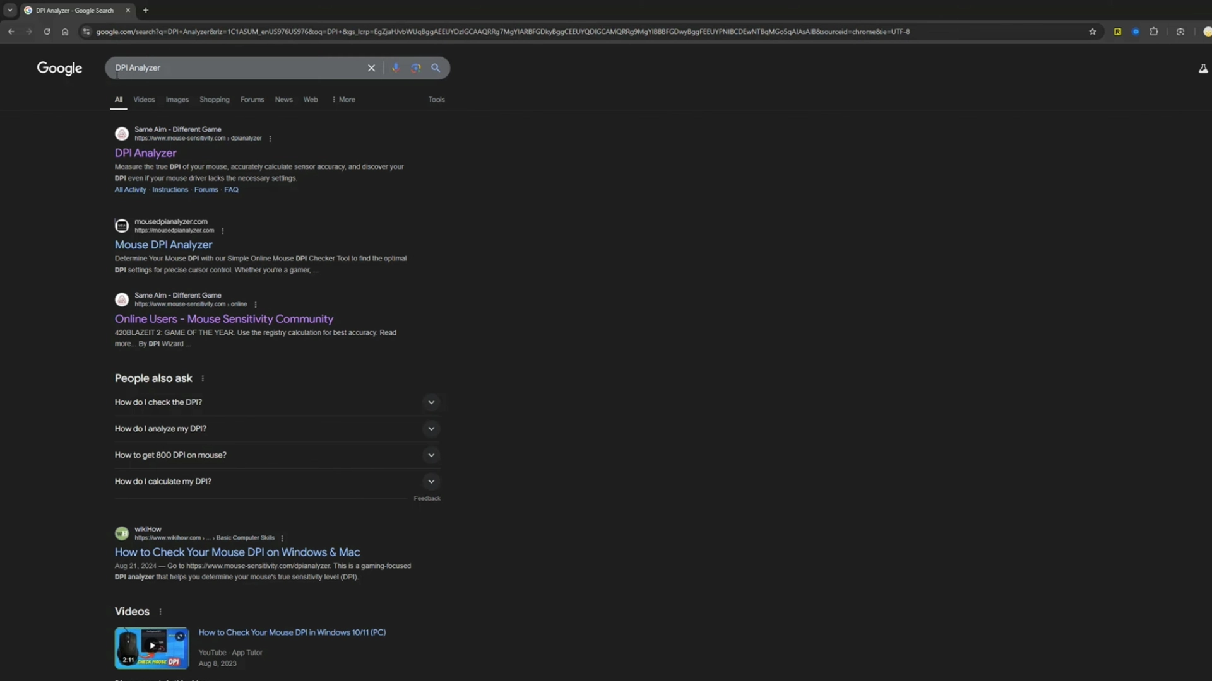This screenshot has height=681, width=1212.
Task: Open Online Users - Mouse Sensitivity Community
Action: pyautogui.click(x=223, y=319)
